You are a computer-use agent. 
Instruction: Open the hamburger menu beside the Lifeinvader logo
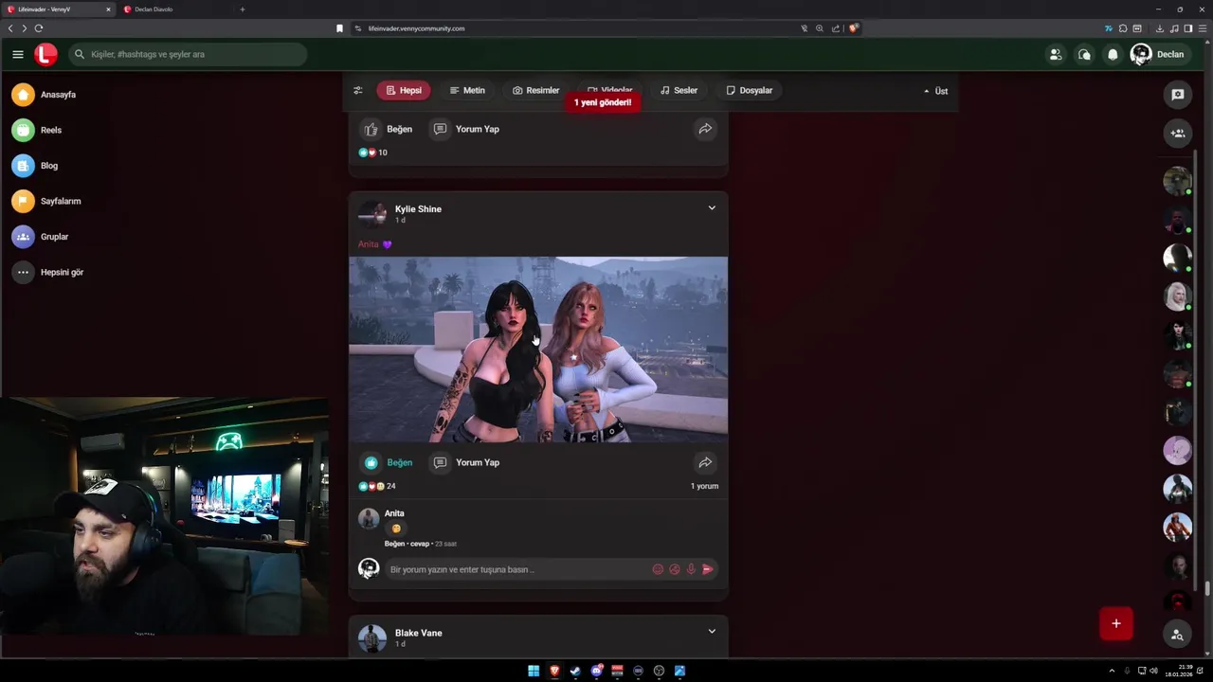coord(18,54)
